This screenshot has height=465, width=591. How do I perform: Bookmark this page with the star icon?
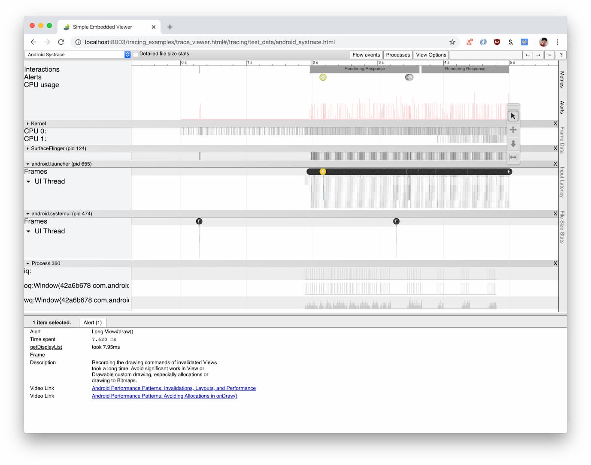coord(452,42)
